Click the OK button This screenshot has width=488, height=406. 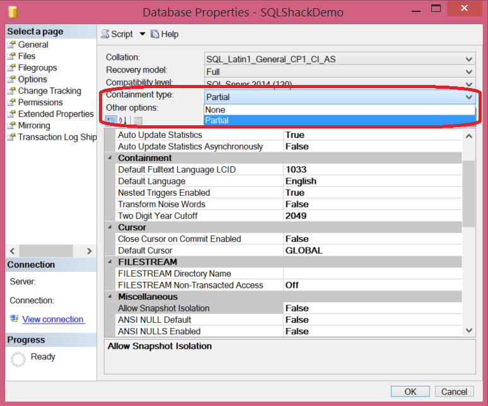pyautogui.click(x=410, y=392)
